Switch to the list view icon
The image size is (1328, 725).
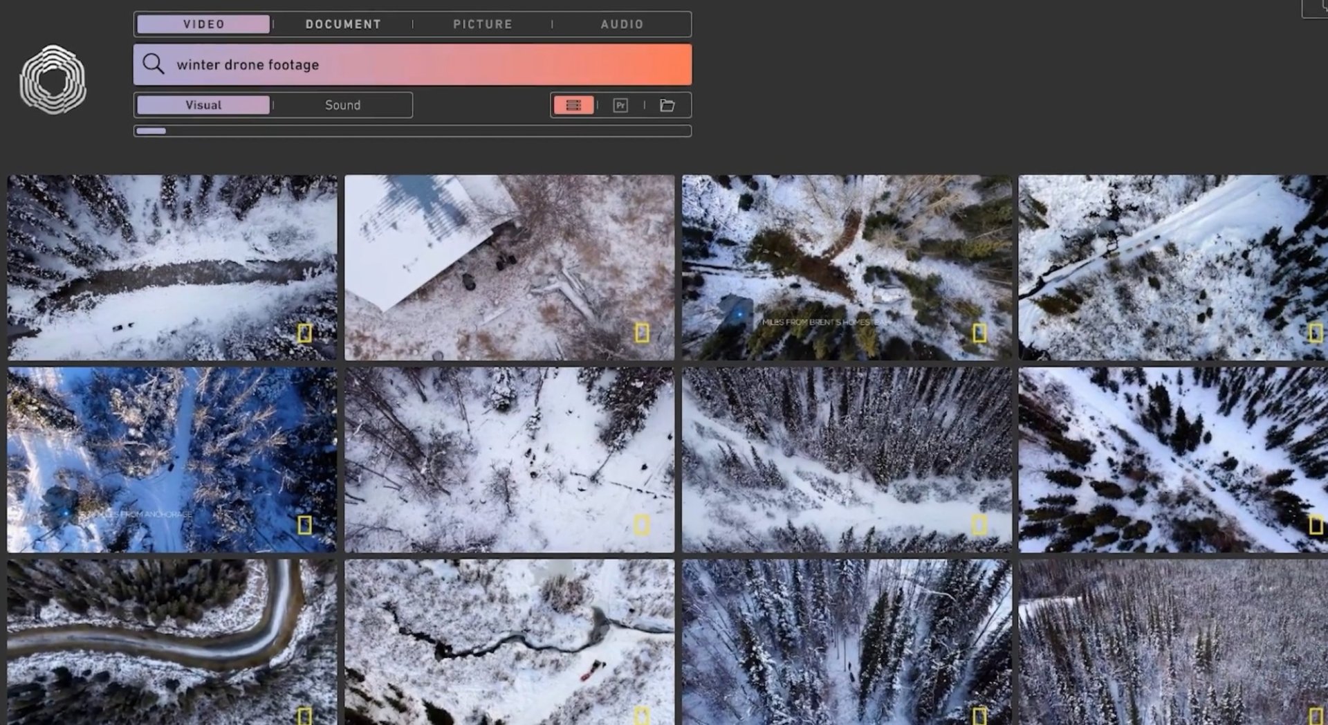(573, 105)
